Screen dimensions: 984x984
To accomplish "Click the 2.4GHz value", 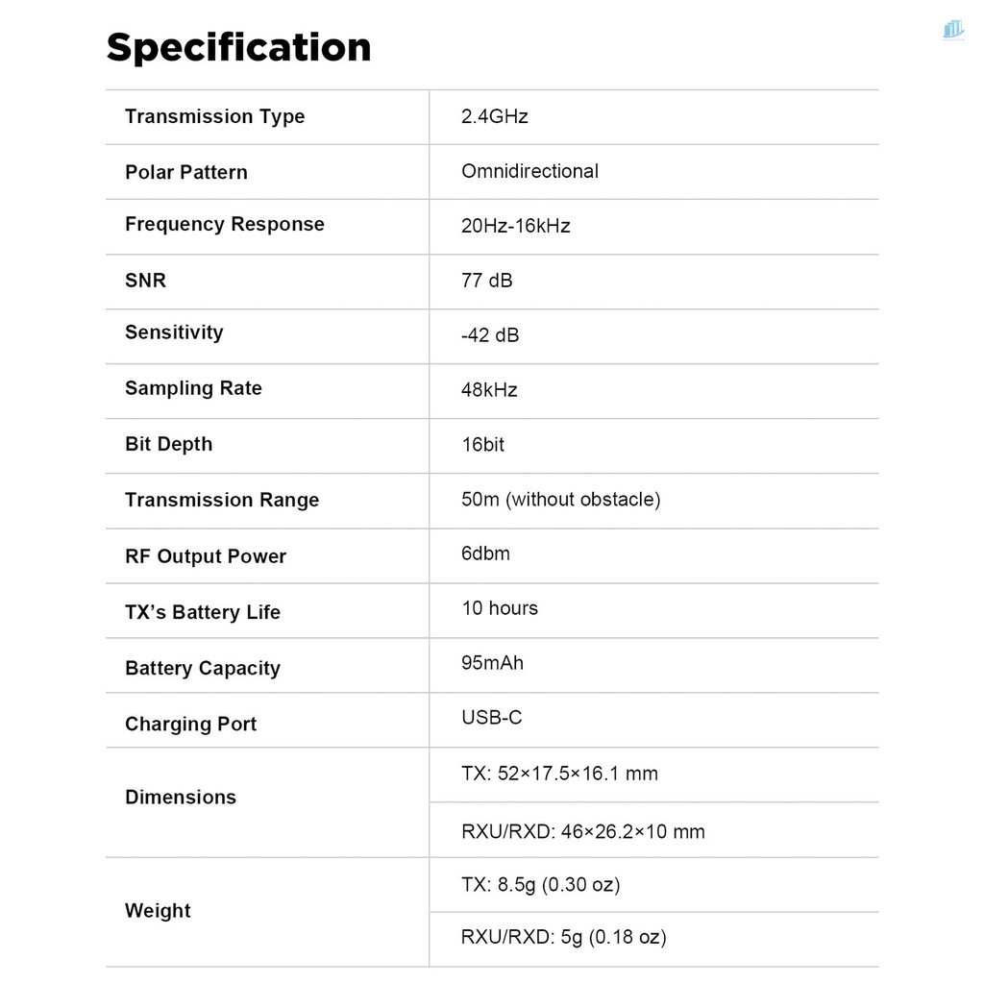I will pyautogui.click(x=494, y=116).
